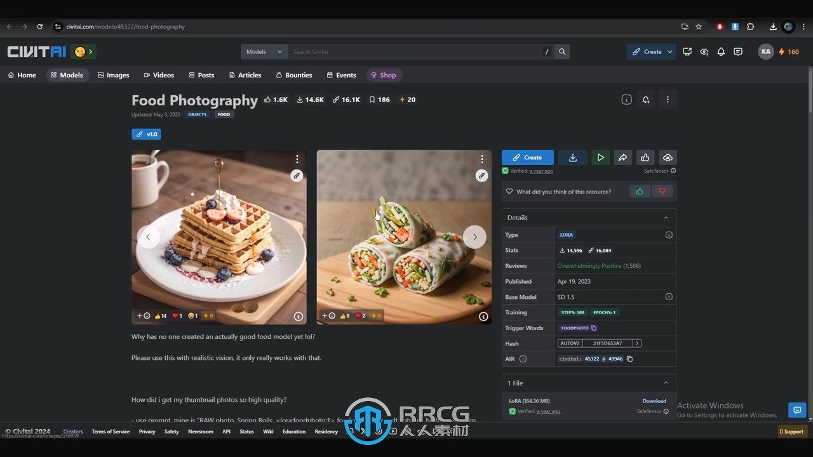
Task: Click the 14.6K downloads counter badge
Action: pyautogui.click(x=311, y=100)
